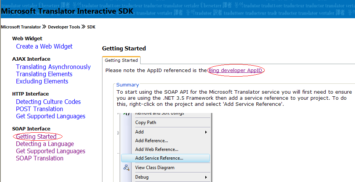
Task: Click the SDK breadcrumb item
Action: (91, 27)
